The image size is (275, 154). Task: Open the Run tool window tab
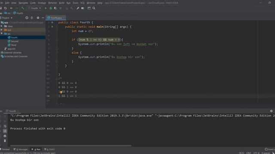coord(36,149)
